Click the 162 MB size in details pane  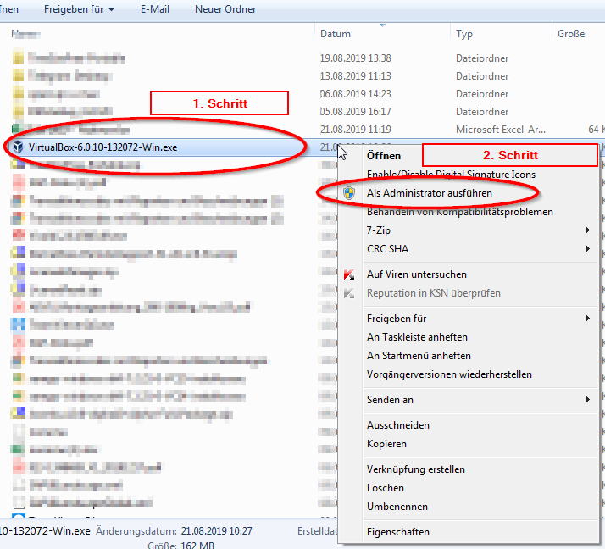(x=197, y=545)
